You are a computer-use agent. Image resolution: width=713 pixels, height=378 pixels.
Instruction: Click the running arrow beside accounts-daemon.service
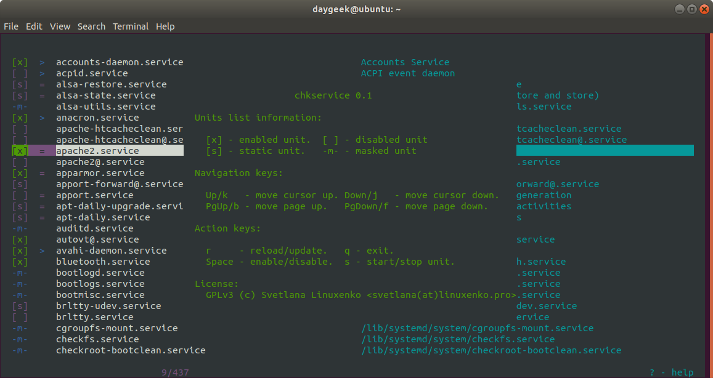click(42, 62)
